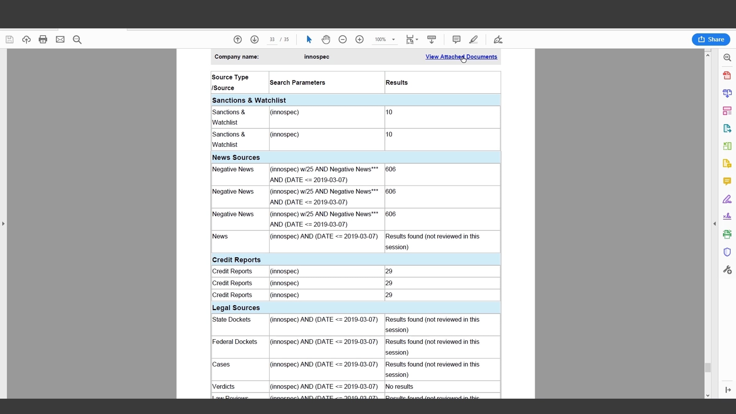
Task: Click the Print file icon
Action: click(x=43, y=39)
